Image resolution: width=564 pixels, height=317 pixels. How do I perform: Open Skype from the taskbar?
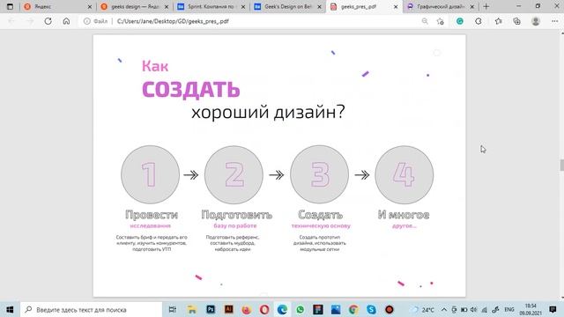pos(372,309)
